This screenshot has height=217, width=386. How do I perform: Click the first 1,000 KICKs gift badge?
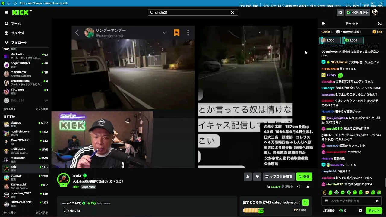330,40
